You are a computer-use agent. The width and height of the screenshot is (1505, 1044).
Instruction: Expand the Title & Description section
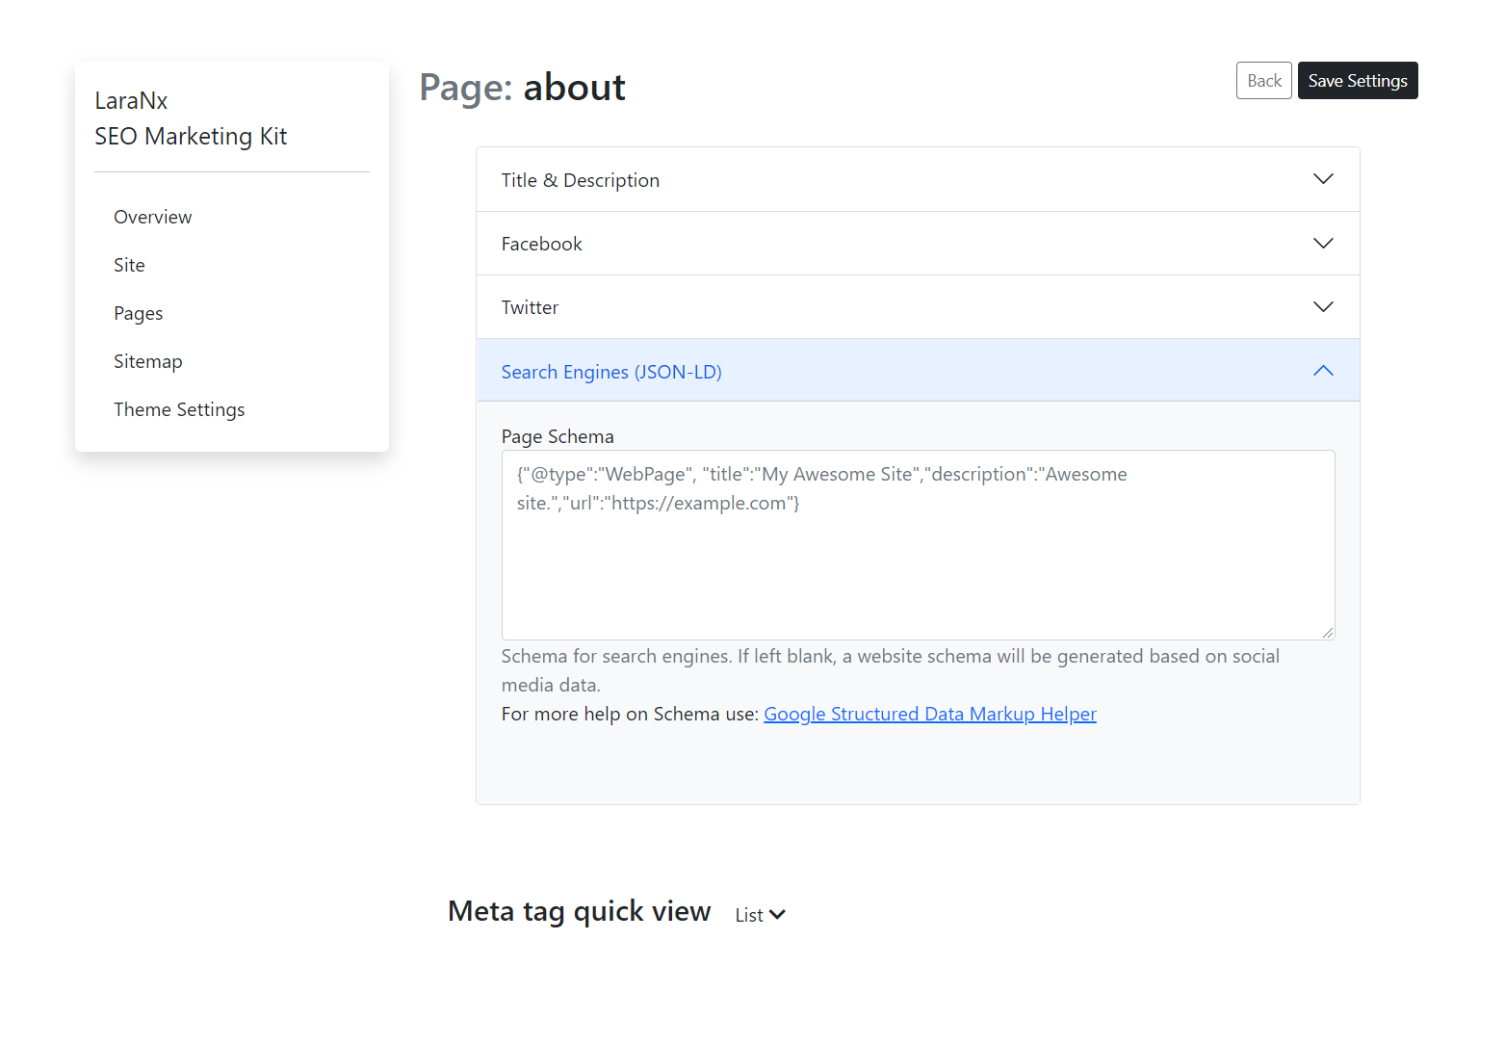580,180
